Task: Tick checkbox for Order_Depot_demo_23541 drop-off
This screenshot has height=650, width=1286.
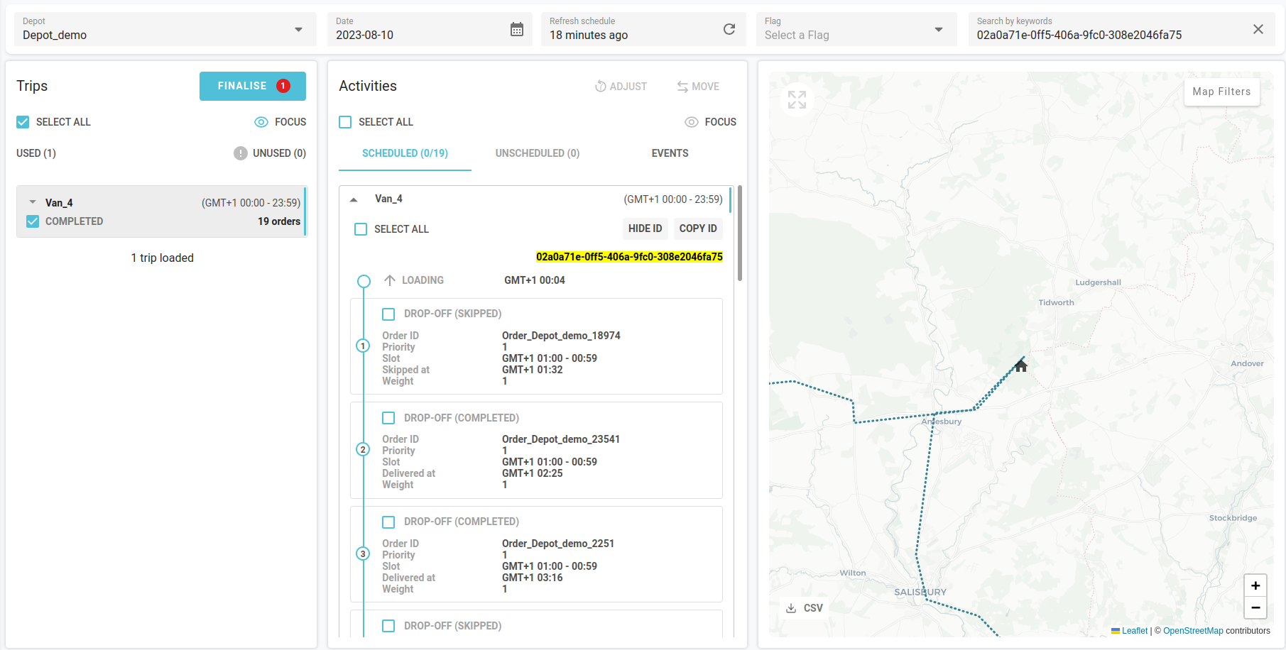Action: [388, 418]
